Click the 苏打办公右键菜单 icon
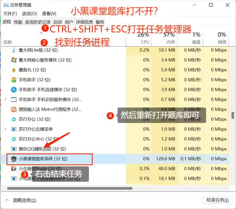 (x=14, y=129)
